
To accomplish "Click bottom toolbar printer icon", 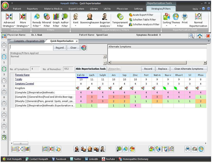I will pyautogui.click(x=188, y=149).
